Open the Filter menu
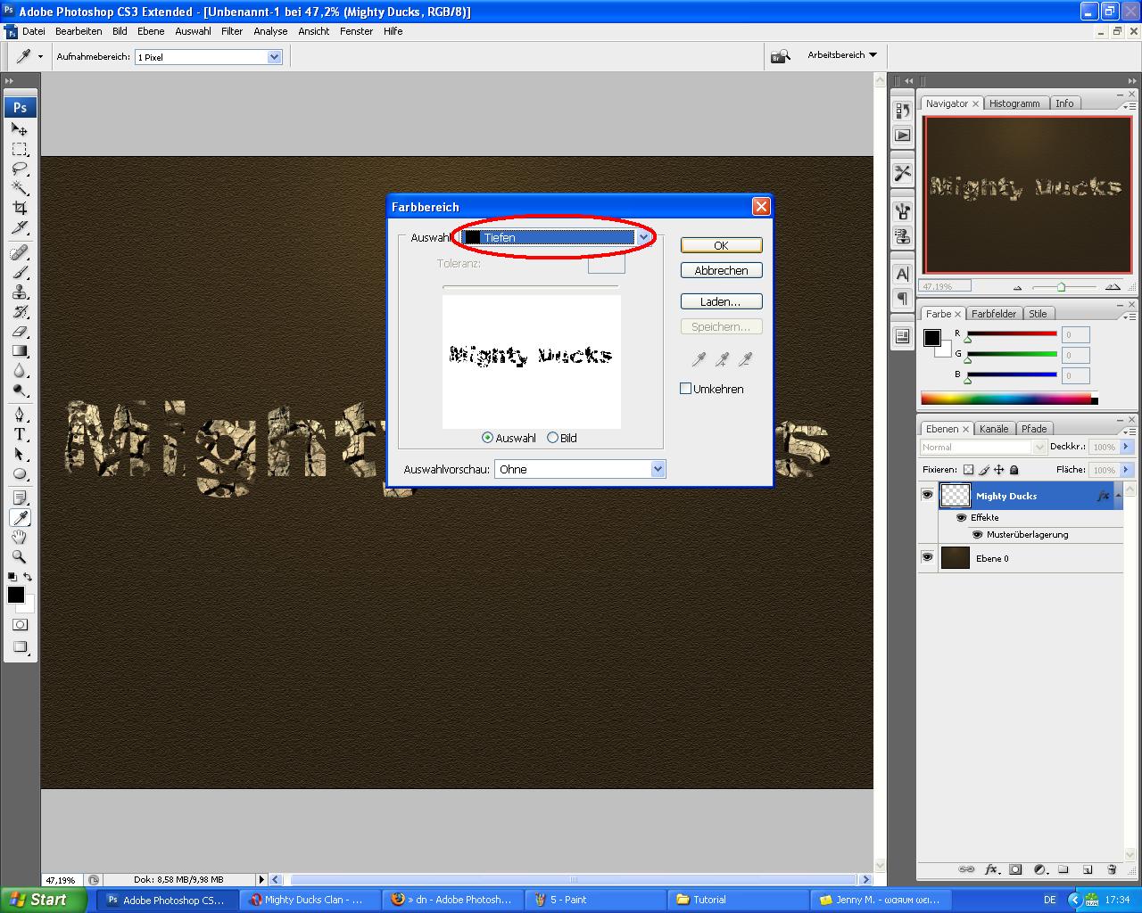 click(x=232, y=31)
